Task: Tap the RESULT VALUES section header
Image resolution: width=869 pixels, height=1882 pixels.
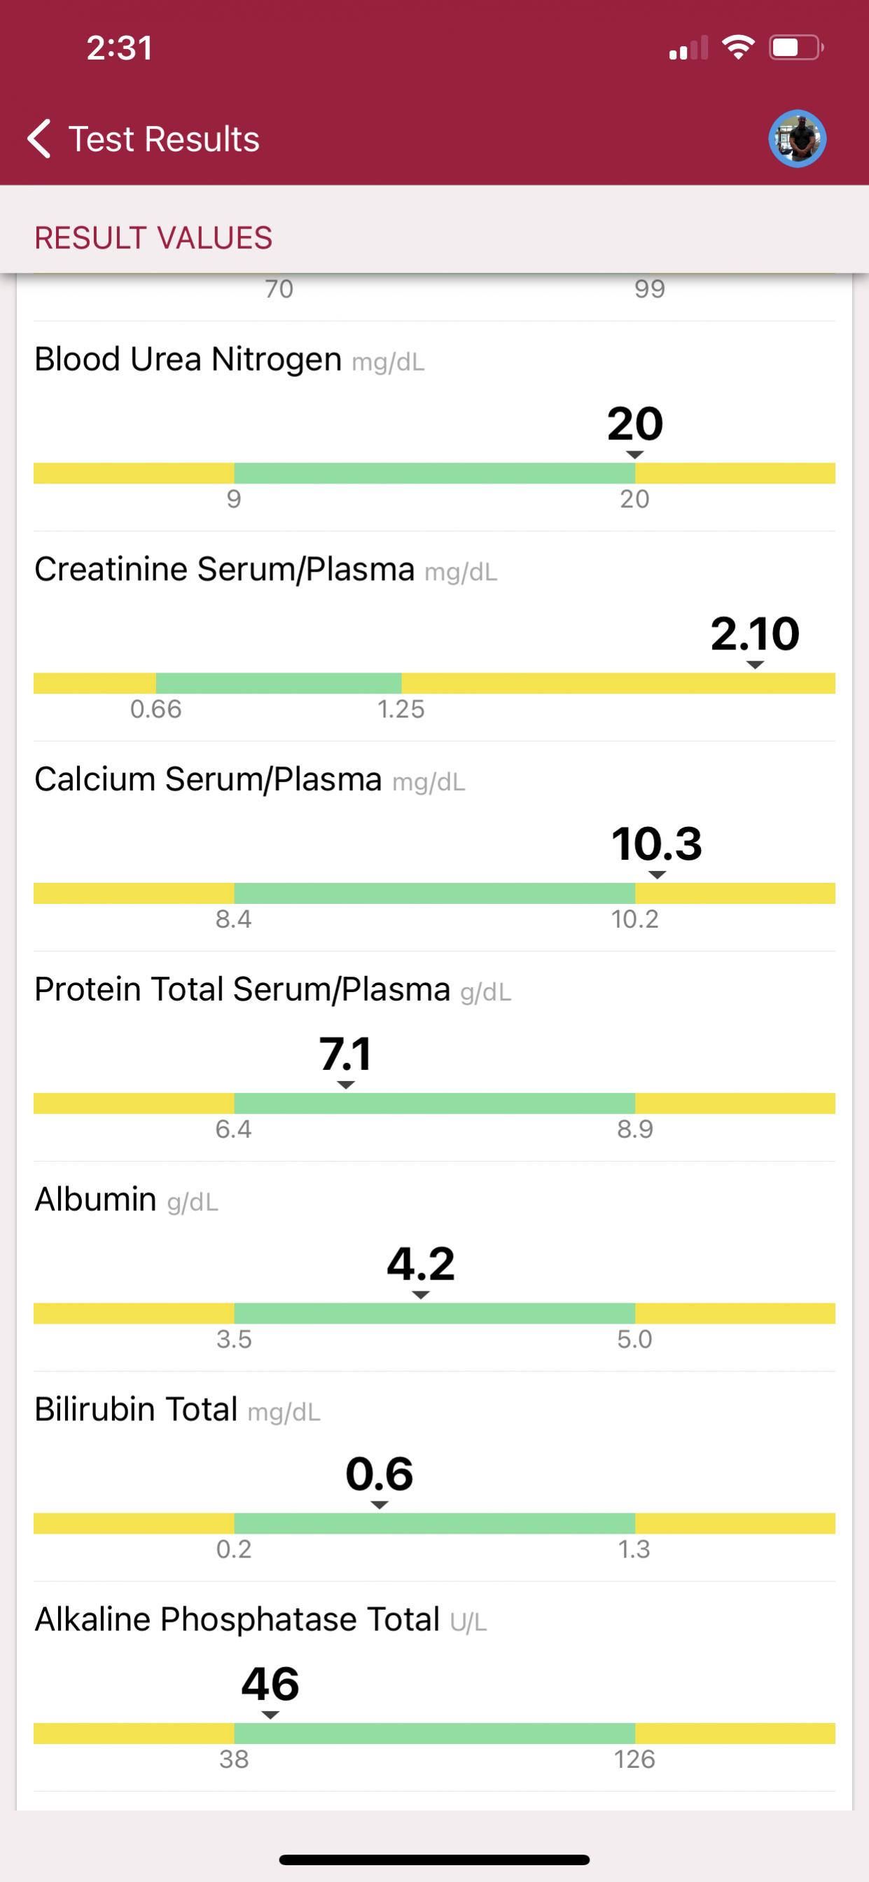Action: click(x=153, y=238)
